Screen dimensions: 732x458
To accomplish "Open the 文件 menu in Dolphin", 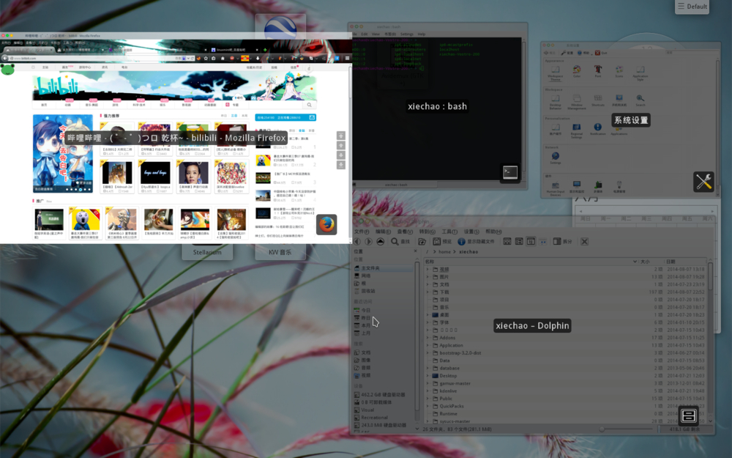I will [x=362, y=232].
